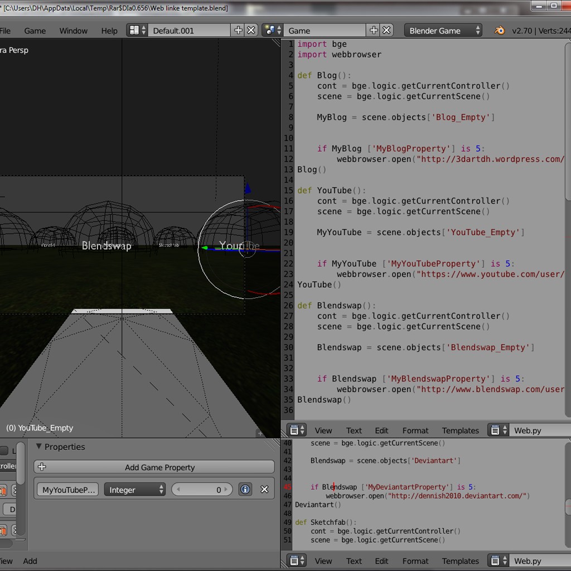Toggle the D button in the logic panel
The height and width of the screenshot is (571, 571).
11,509
